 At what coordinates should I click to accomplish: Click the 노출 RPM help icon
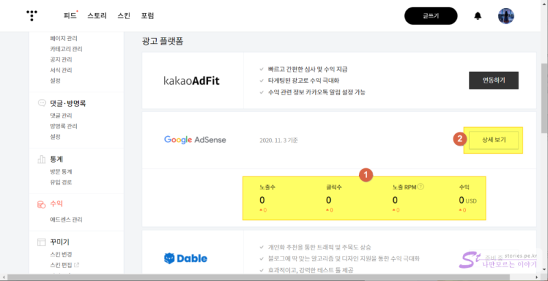421,187
